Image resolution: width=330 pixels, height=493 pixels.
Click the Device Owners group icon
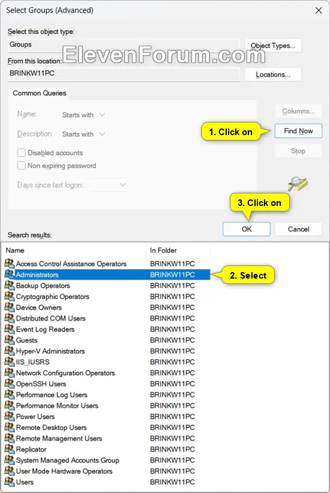(x=10, y=307)
